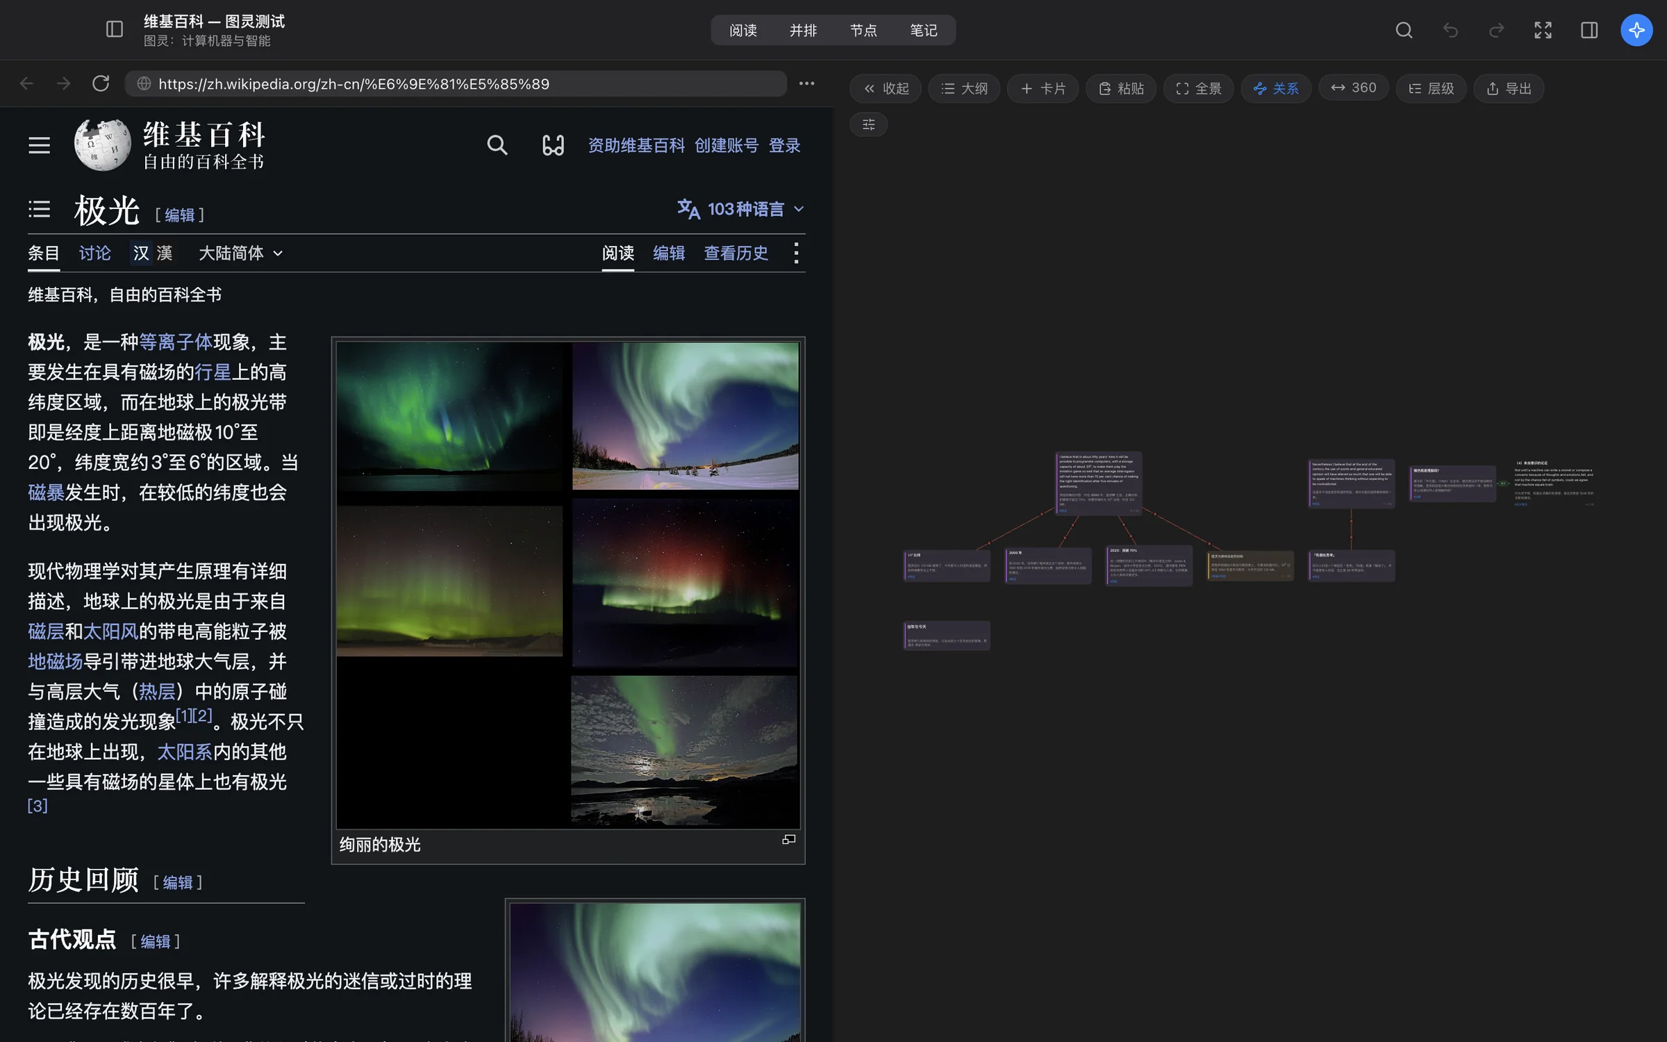Switch to the 笔记 mode tab
Image resolution: width=1667 pixels, height=1042 pixels.
coord(923,30)
